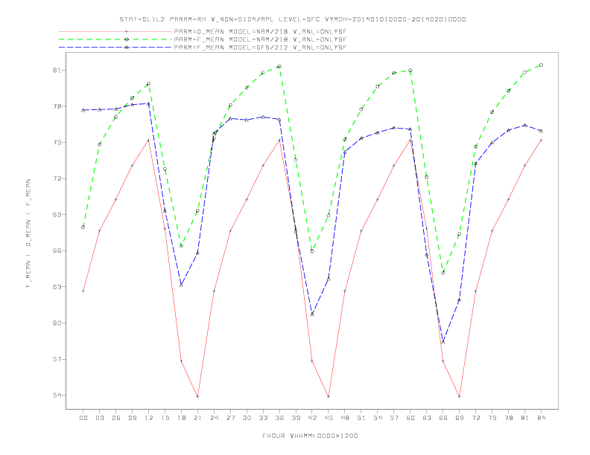Viewport: 590px width, 455px height.
Task: Click x-axis forecast hour label 06
Action: [116, 418]
